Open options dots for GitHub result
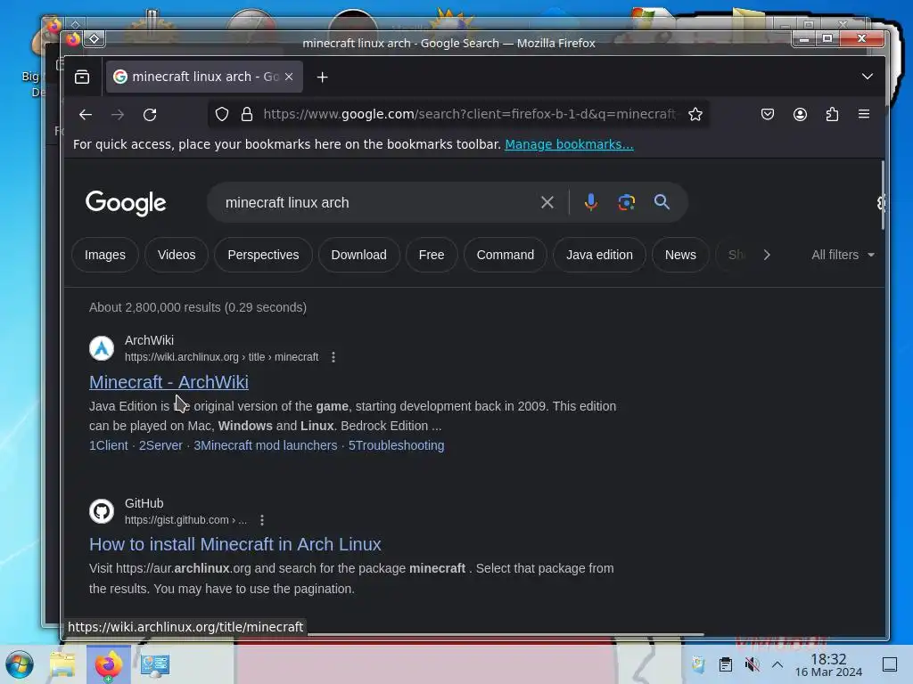 [262, 520]
